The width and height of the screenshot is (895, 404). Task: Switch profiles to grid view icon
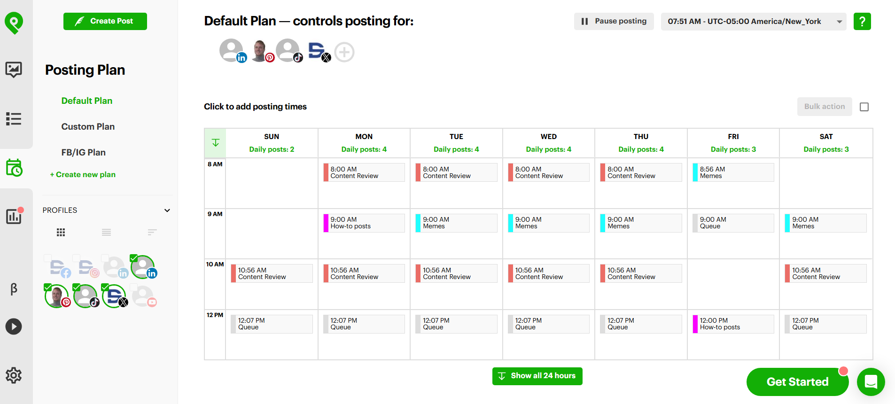[61, 232]
